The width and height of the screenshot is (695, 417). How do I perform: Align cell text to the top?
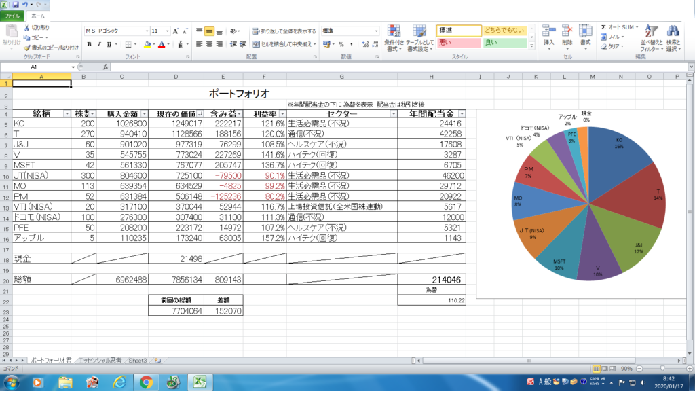[x=200, y=31]
